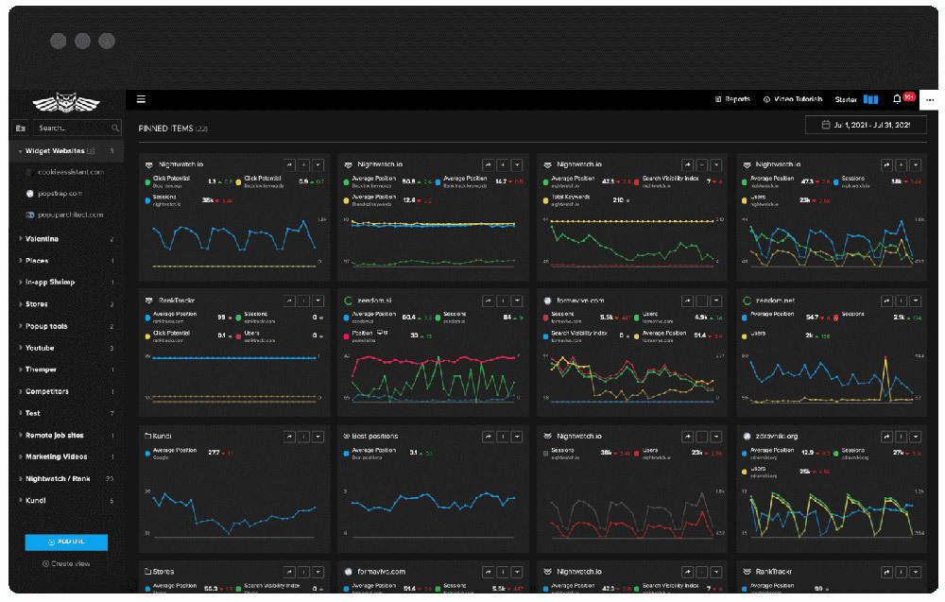Share the zendom.si card
The height and width of the screenshot is (602, 945).
489,301
